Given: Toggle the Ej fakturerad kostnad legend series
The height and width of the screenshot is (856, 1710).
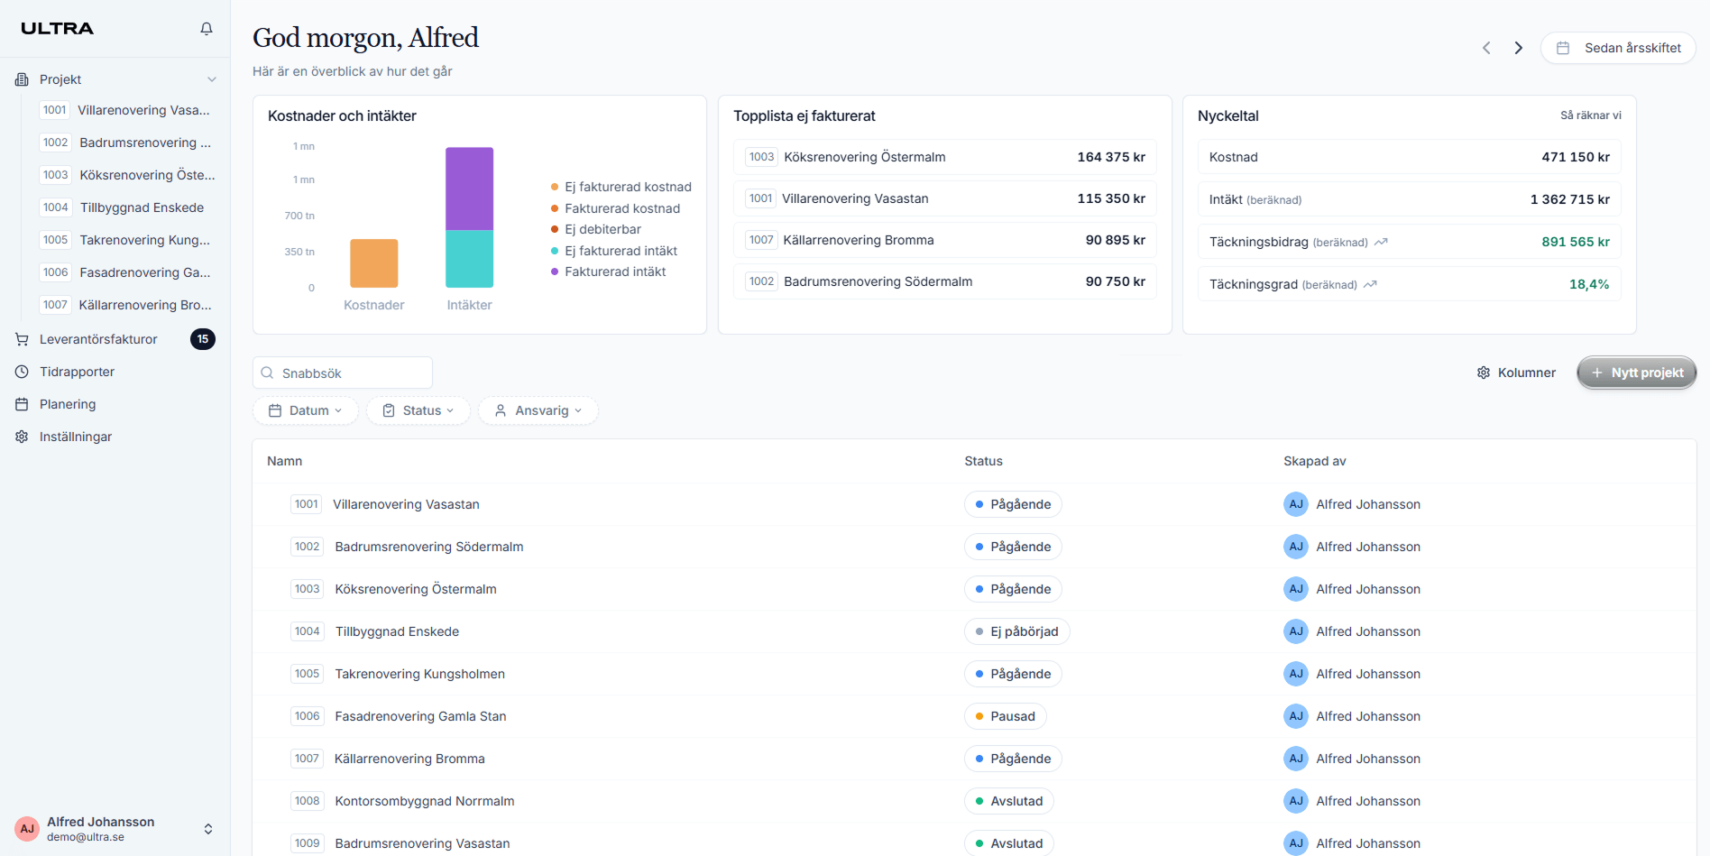Looking at the screenshot, I should [627, 187].
